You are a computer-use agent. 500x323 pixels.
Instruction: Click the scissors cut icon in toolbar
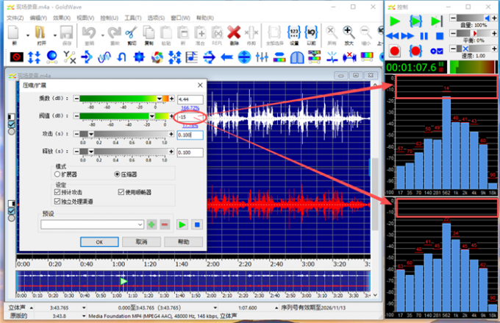pyautogui.click(x=132, y=34)
